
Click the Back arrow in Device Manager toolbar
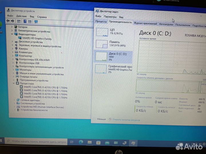pyautogui.click(x=8, y=21)
